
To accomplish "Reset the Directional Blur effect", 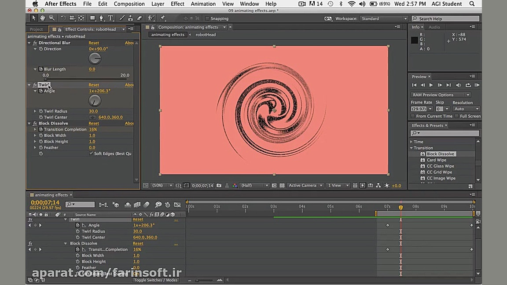I will pos(94,43).
